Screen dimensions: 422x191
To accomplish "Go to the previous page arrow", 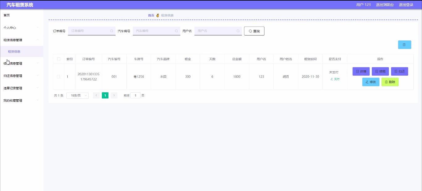I will pos(96,95).
